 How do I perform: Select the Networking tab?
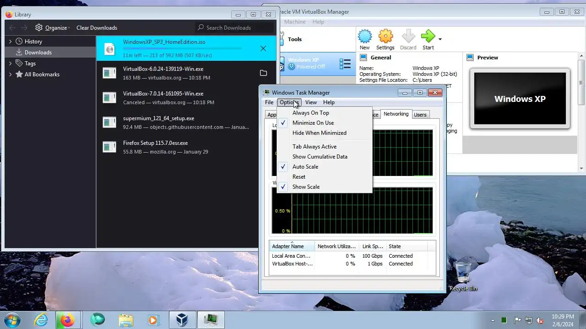[396, 114]
